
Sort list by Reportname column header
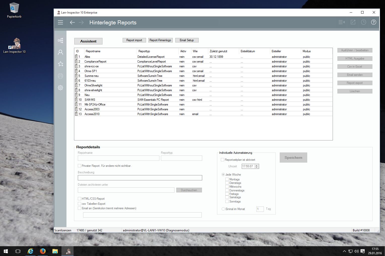[93, 51]
